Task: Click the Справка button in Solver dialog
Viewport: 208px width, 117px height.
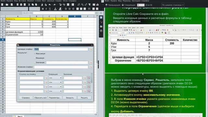Action: tap(26, 98)
